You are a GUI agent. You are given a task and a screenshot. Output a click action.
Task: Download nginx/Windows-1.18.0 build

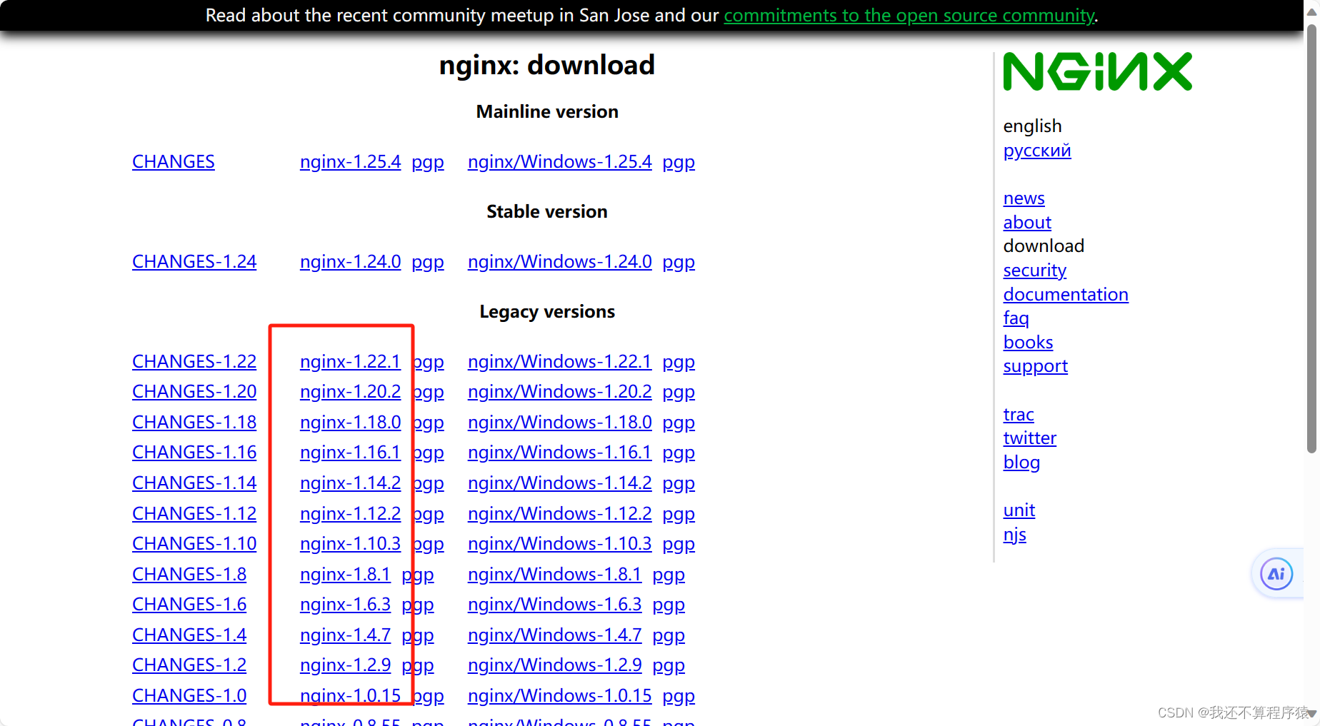[559, 422]
